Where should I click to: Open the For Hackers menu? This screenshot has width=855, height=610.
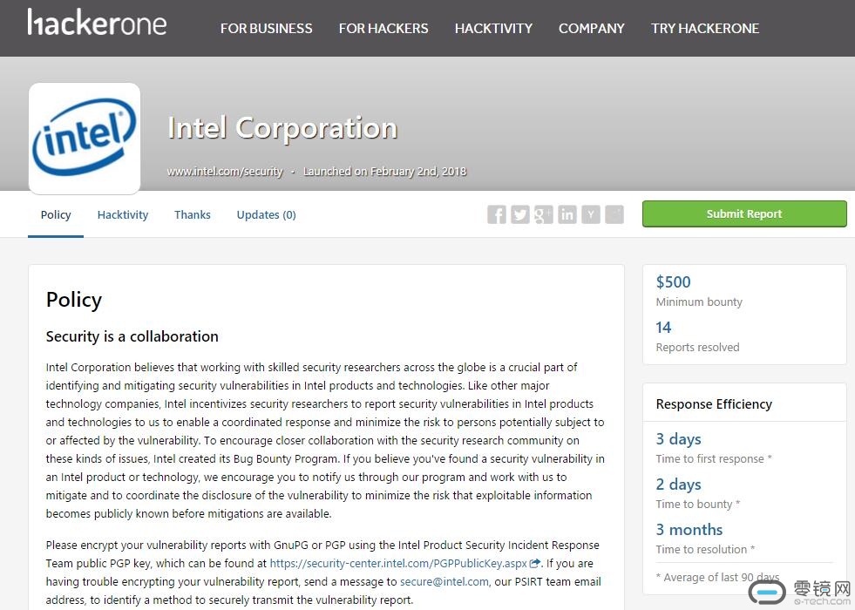[x=383, y=28]
